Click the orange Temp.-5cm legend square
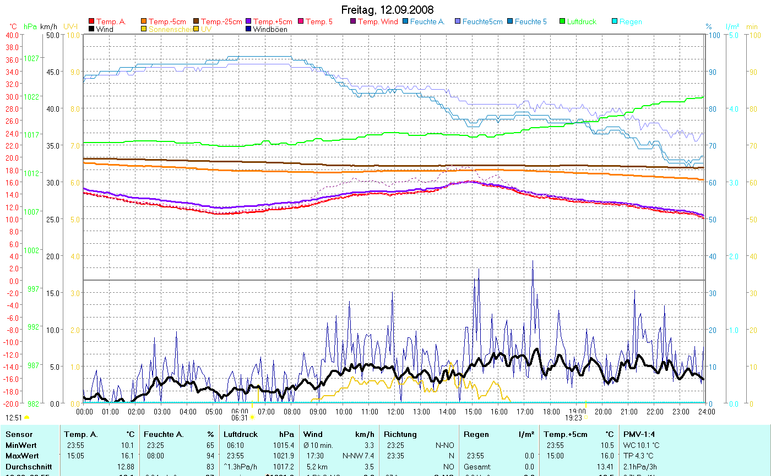The width and height of the screenshot is (771, 476). pyautogui.click(x=144, y=22)
